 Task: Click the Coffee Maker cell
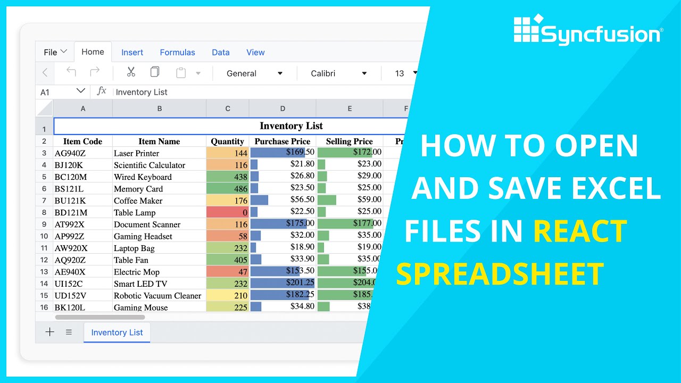tap(160, 201)
